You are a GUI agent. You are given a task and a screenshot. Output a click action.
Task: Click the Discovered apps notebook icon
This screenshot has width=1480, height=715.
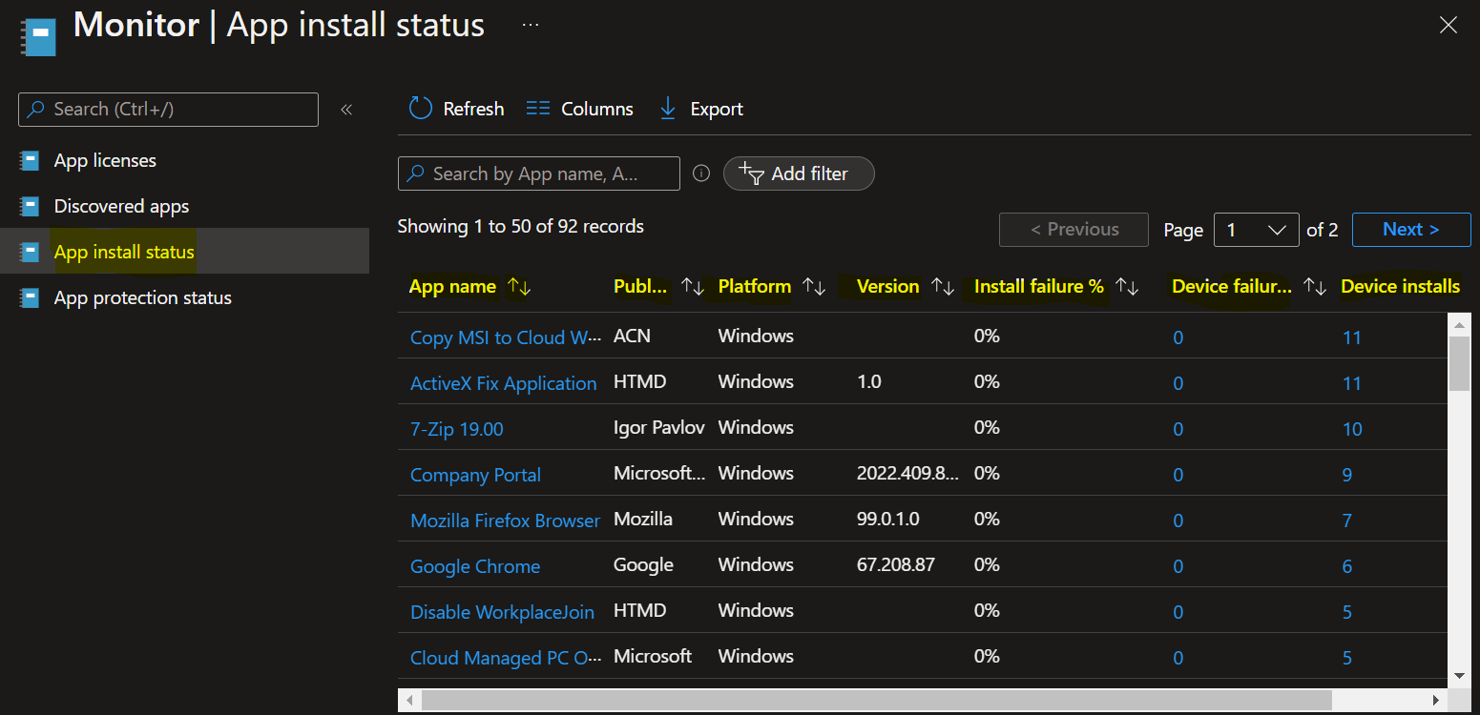[x=30, y=206]
